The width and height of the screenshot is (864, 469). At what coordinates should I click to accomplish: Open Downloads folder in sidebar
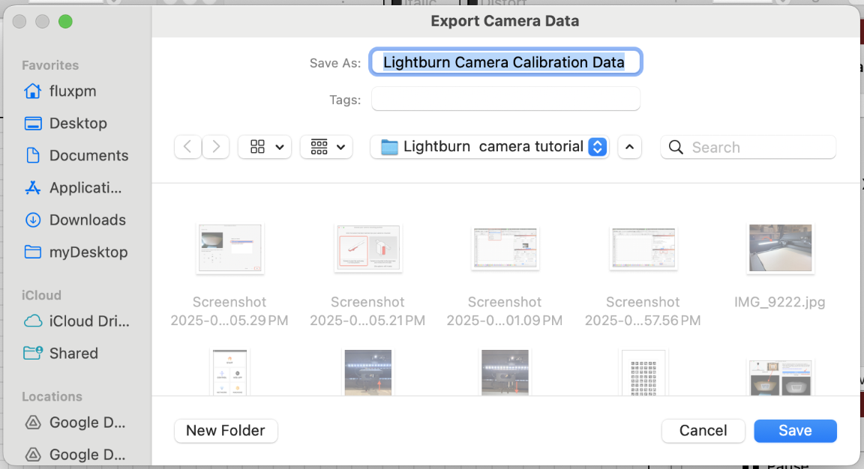point(76,220)
